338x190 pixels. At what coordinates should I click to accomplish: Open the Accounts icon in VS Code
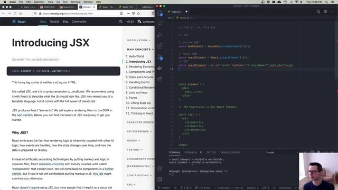click(x=159, y=168)
